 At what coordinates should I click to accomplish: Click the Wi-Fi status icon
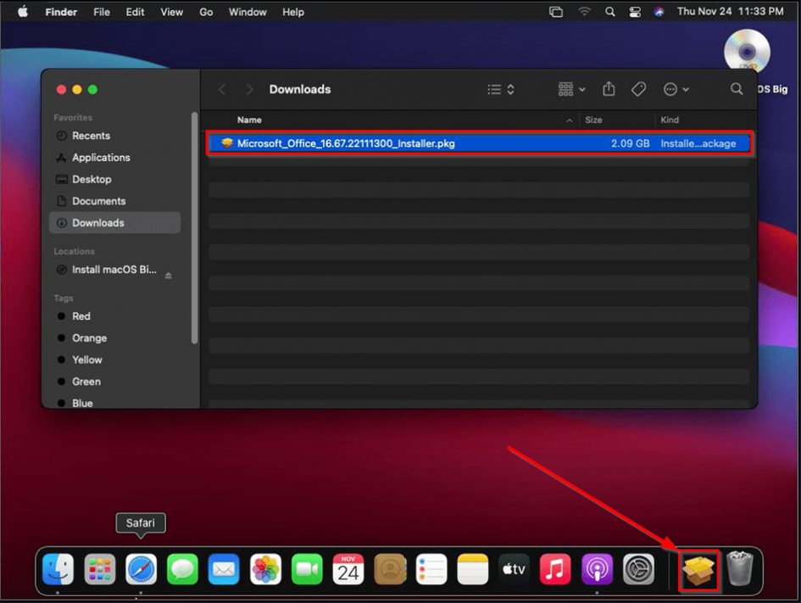coord(584,11)
